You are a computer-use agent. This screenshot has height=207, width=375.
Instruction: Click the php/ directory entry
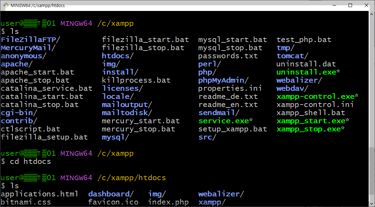(x=207, y=72)
